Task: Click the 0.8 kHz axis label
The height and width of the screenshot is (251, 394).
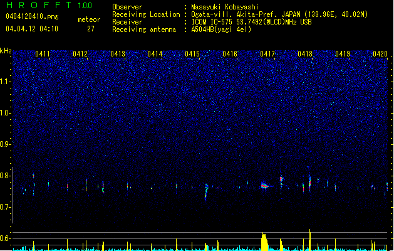Action: point(6,176)
